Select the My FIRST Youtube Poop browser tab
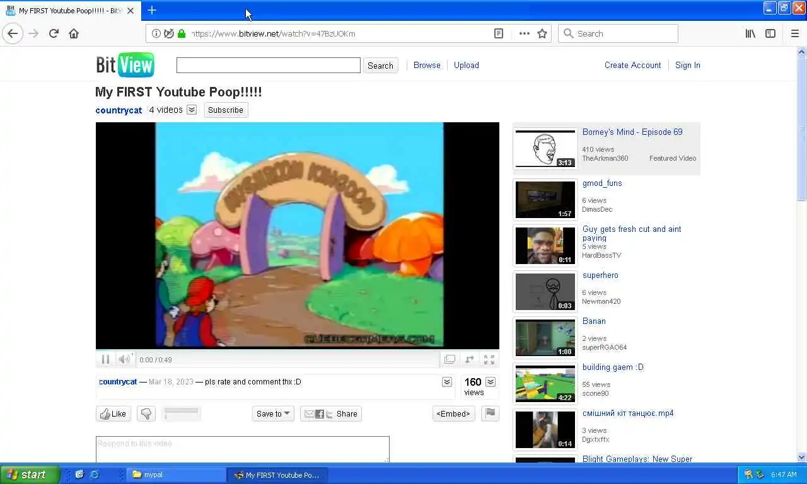The height and width of the screenshot is (484, 807). pos(71,11)
